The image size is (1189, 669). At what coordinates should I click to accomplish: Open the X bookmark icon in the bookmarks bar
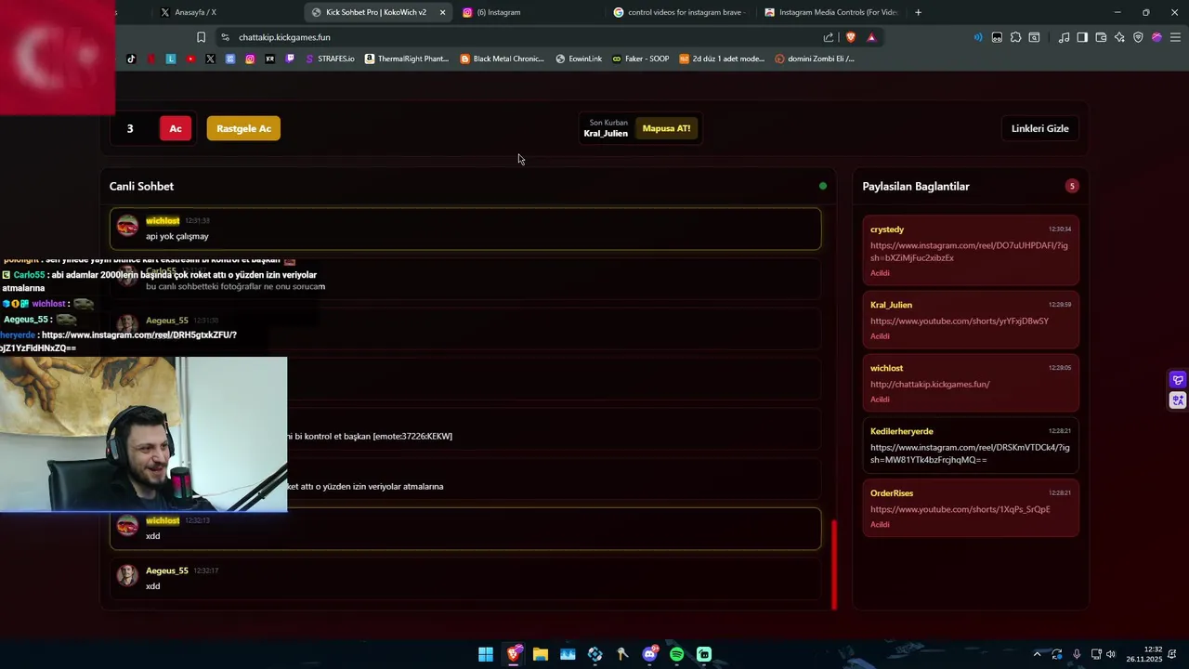pos(210,59)
